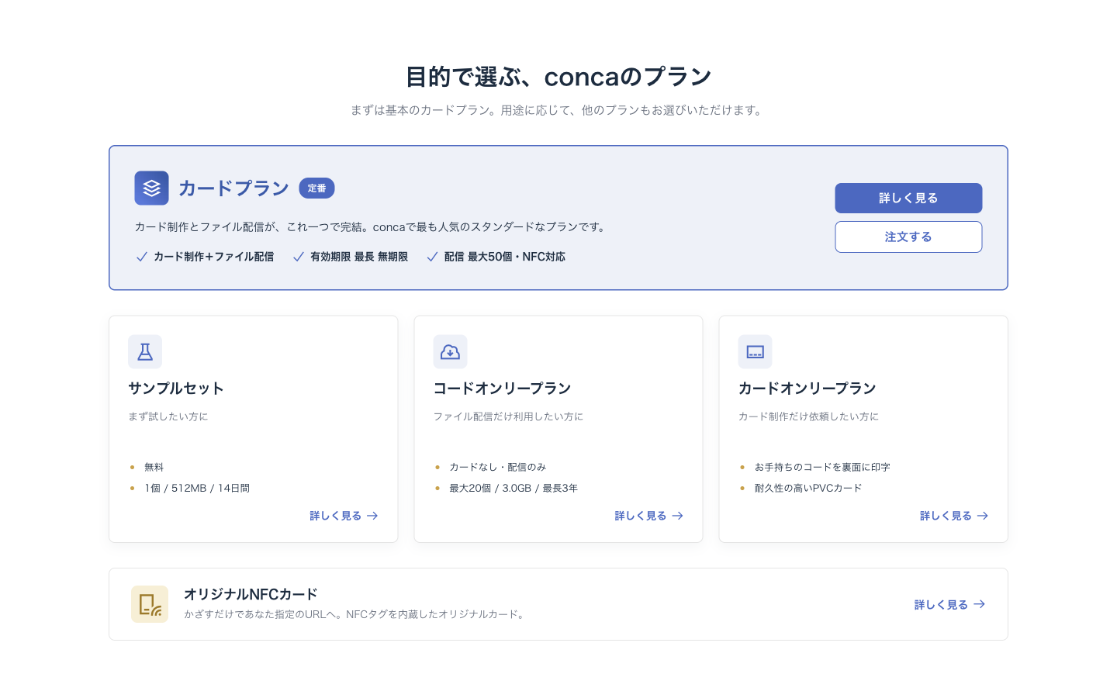Click the text ファイル配信だけ利用したい方に

click(508, 416)
